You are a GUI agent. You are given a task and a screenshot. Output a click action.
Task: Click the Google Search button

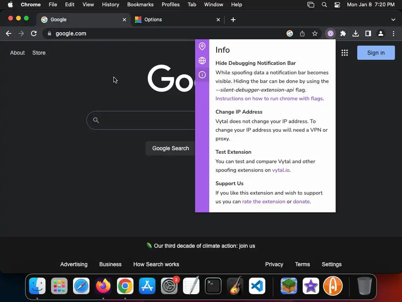(170, 148)
